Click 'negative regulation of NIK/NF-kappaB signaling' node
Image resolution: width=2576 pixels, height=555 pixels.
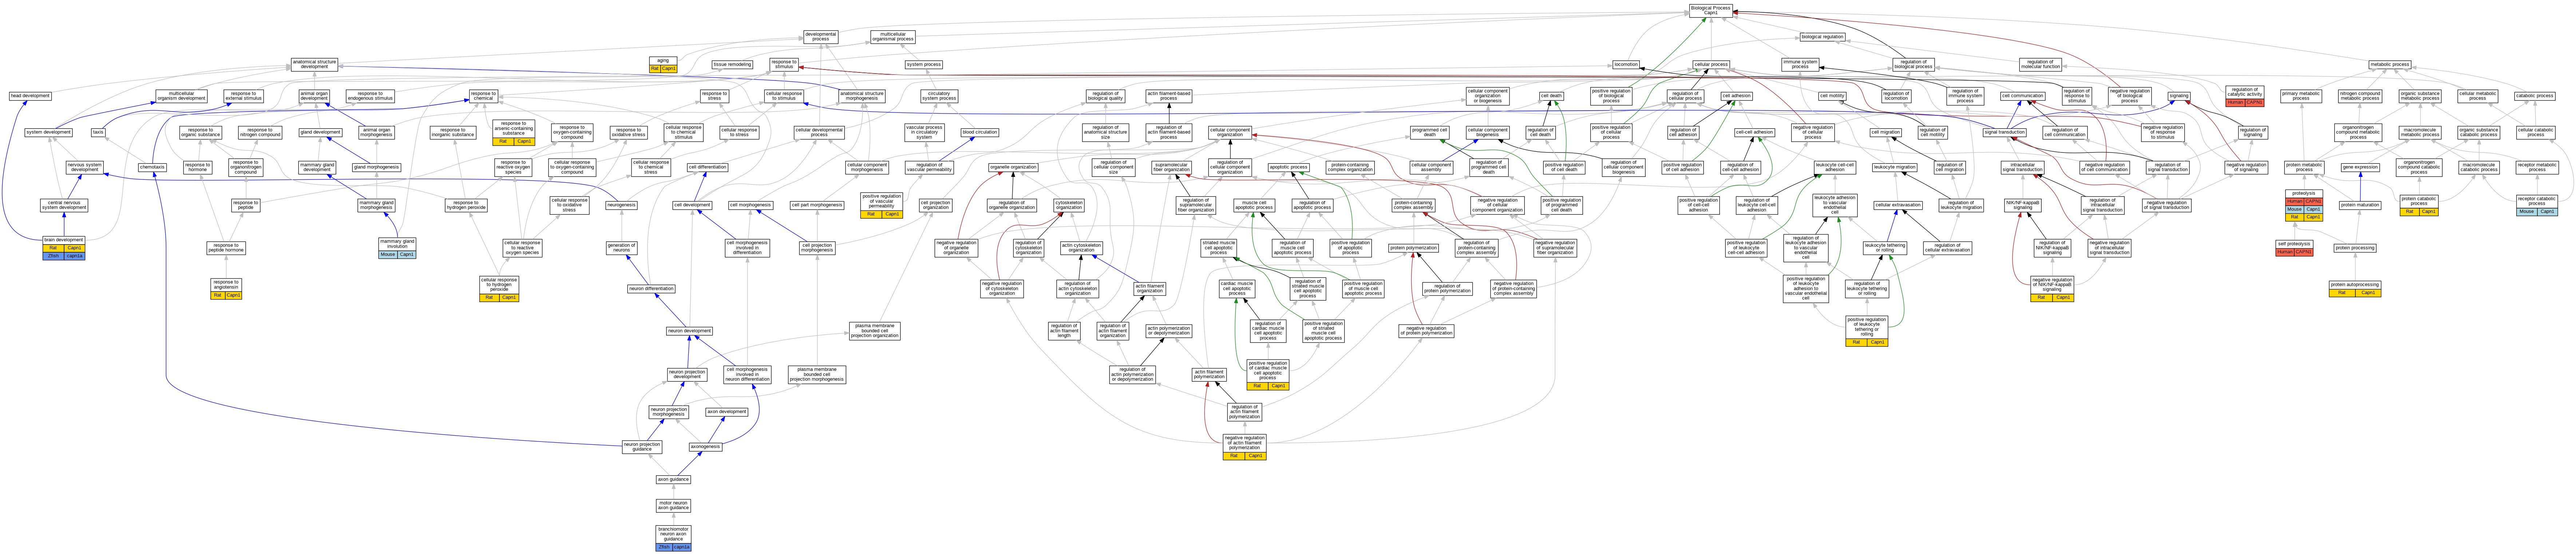[x=2052, y=285]
